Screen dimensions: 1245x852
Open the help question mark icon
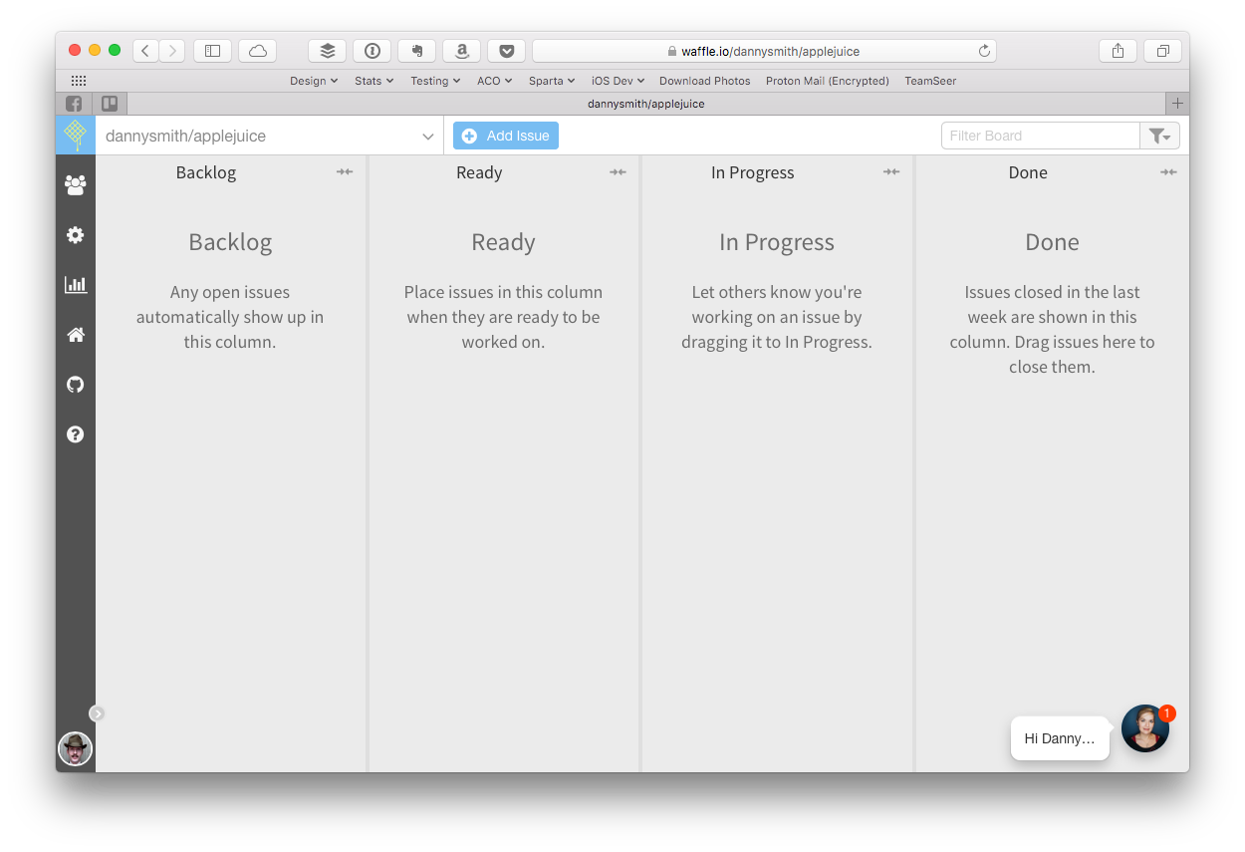[x=75, y=434]
